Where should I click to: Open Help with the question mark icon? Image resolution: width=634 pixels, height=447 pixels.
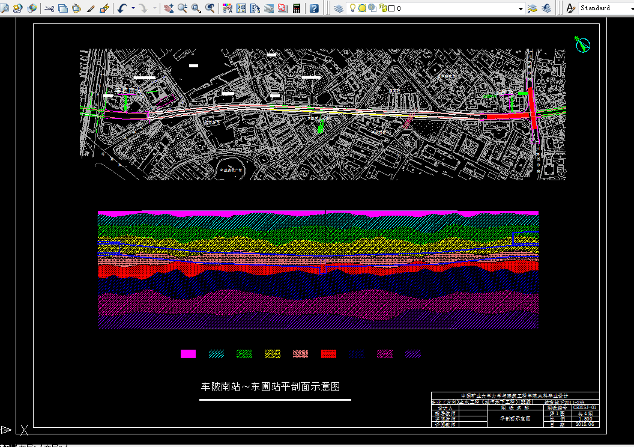[314, 8]
